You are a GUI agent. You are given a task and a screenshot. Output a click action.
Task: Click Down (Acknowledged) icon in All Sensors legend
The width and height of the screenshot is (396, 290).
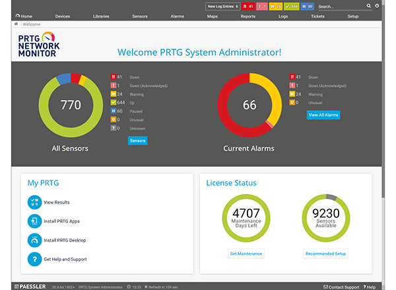[x=113, y=86]
